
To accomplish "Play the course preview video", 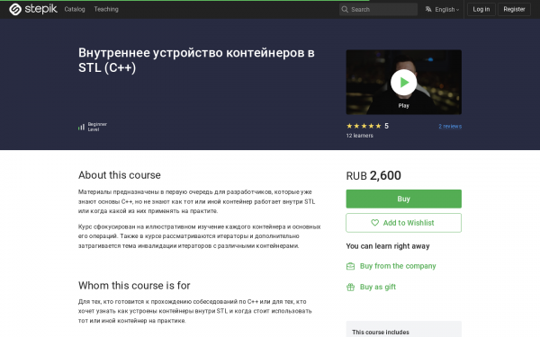I will 403,82.
